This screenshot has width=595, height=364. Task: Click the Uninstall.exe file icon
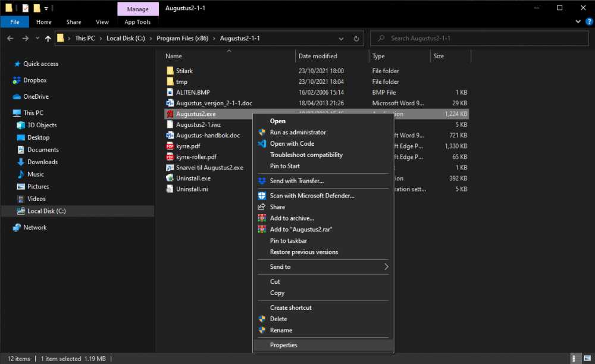point(170,178)
